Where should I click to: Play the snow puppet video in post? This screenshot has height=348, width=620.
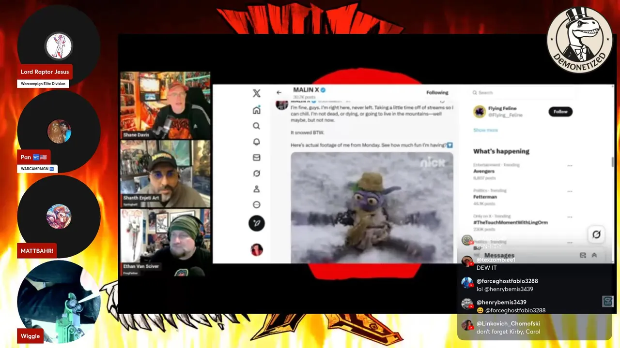coord(372,208)
